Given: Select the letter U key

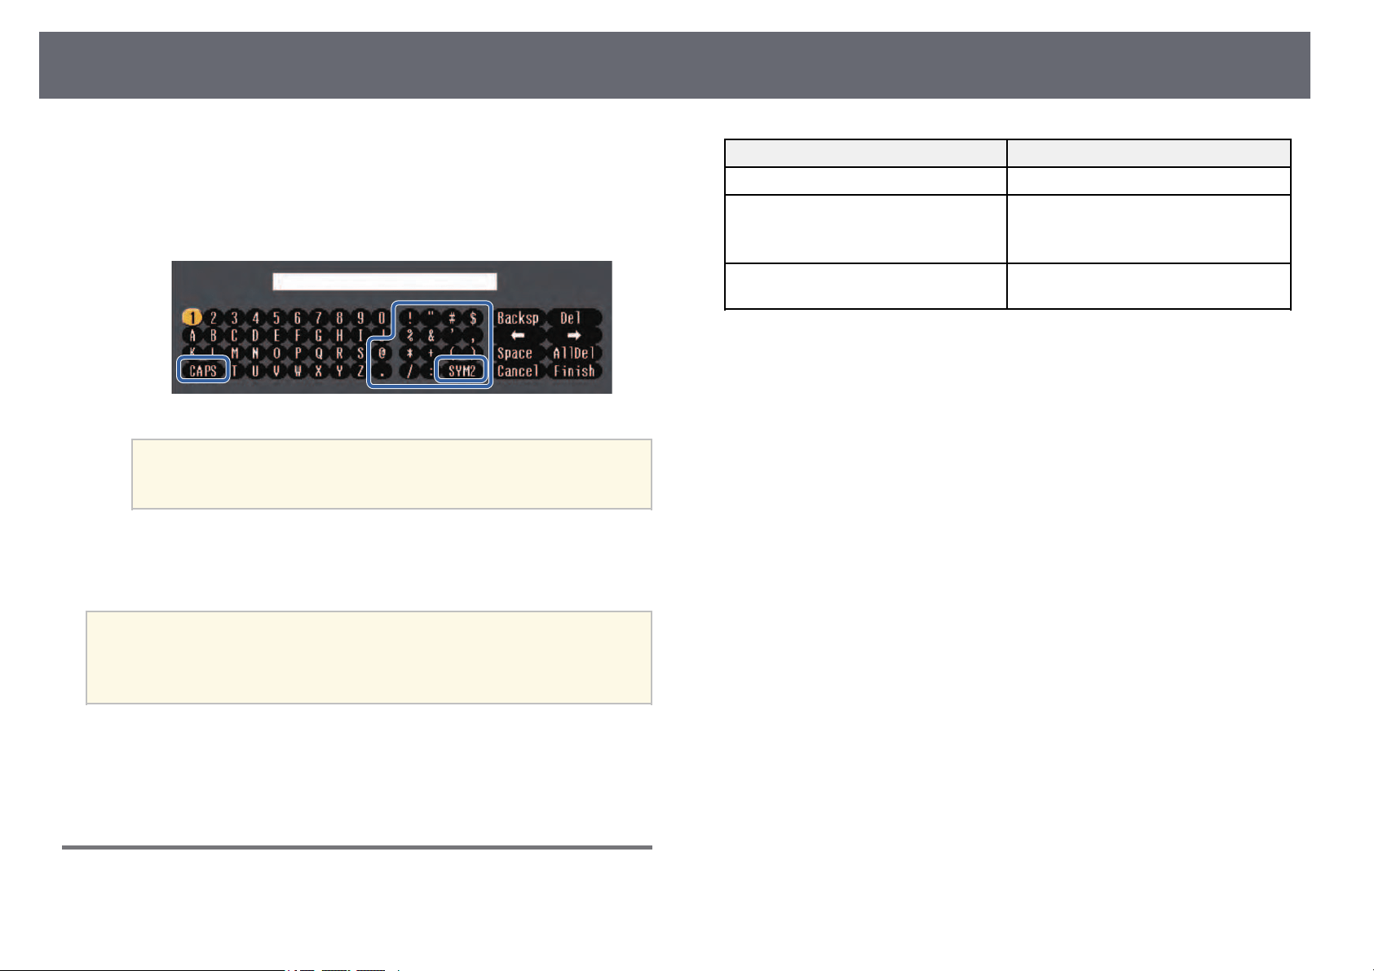Looking at the screenshot, I should [255, 371].
